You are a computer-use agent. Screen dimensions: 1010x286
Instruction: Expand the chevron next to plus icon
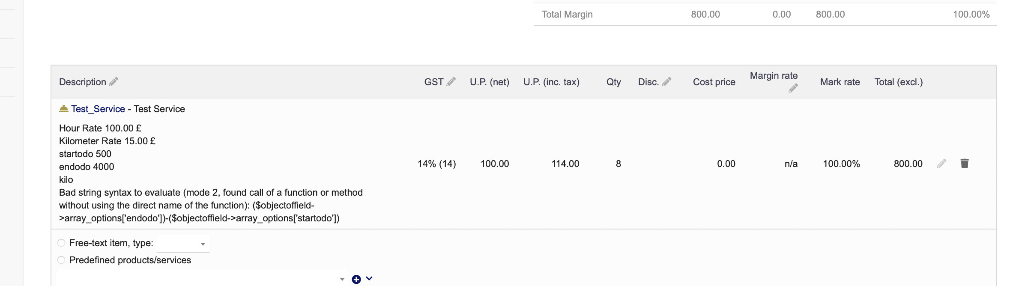369,279
